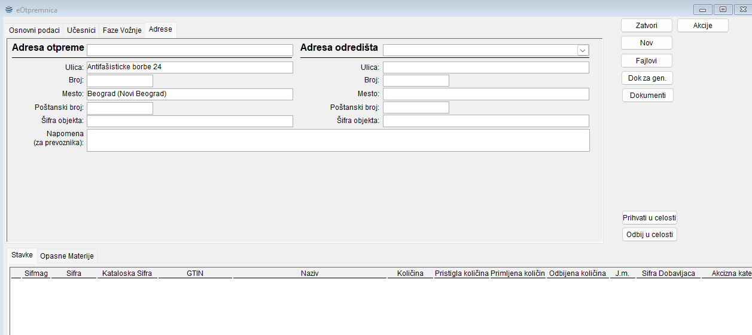Select the Faze Vožnje tab
The height and width of the screenshot is (335, 752).
(122, 30)
